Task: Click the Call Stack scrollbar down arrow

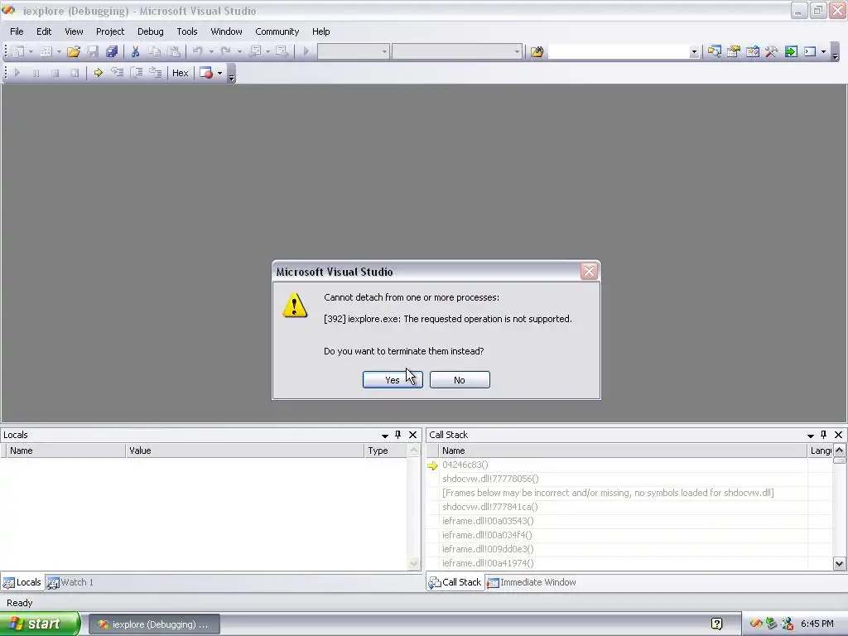Action: (839, 563)
